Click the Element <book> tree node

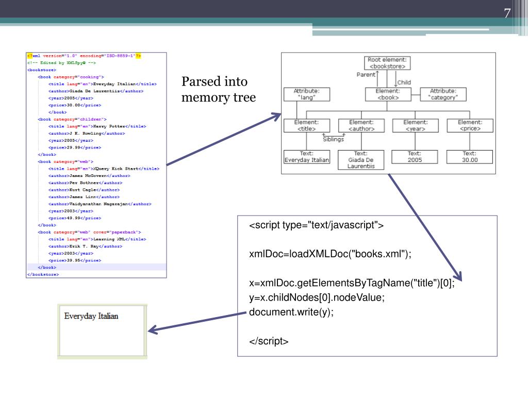click(x=388, y=94)
